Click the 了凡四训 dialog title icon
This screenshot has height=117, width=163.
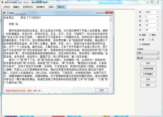4,13
